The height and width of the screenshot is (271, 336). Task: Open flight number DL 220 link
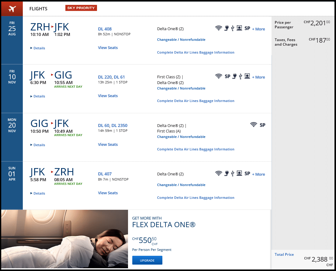coord(105,77)
